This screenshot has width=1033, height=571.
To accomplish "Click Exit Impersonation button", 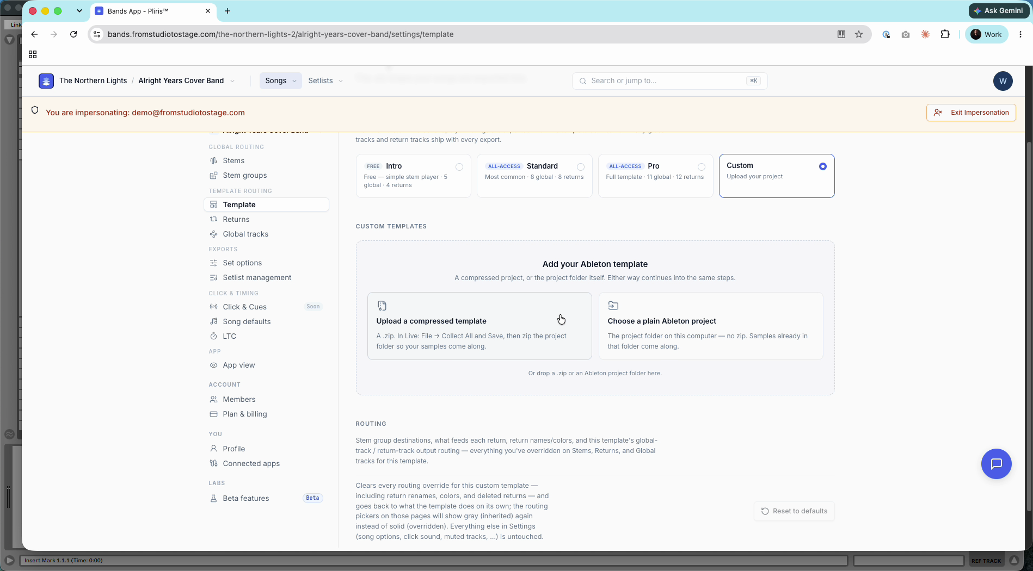I will pyautogui.click(x=971, y=113).
